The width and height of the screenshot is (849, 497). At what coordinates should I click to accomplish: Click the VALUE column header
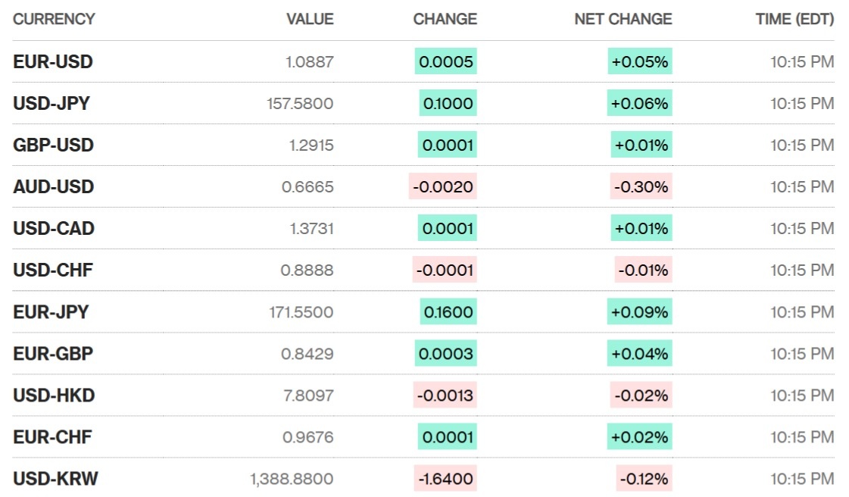tap(310, 20)
